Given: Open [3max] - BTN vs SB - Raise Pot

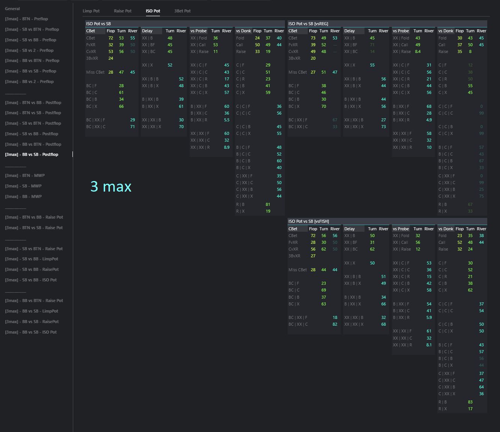Looking at the screenshot, I should (34, 228).
